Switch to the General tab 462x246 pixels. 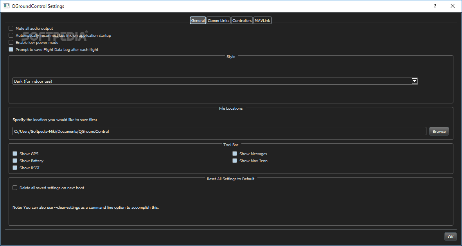(198, 21)
